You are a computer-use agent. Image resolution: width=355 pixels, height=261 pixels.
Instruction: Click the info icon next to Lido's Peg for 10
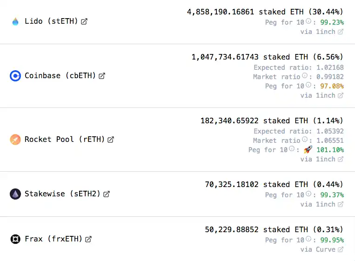308,21
